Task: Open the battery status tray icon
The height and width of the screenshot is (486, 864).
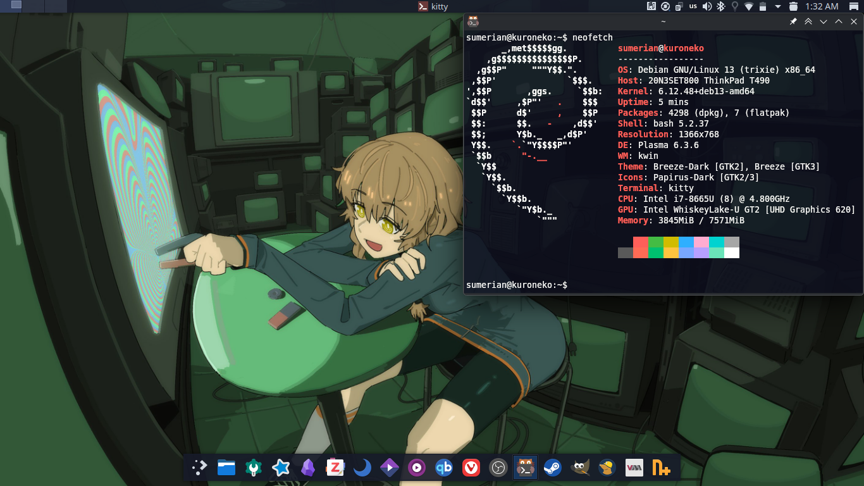Action: (x=763, y=6)
